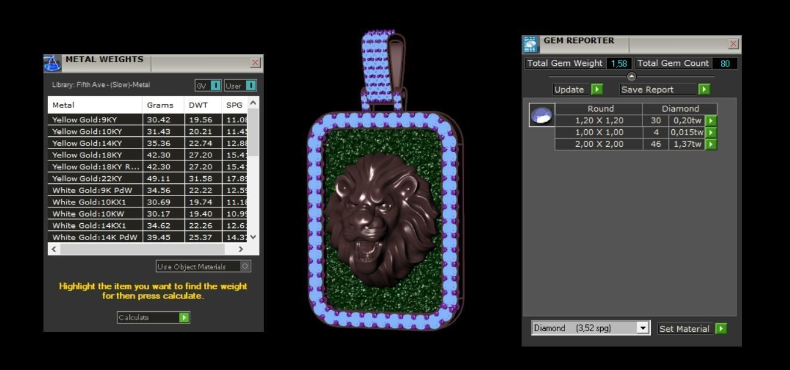Toggle the User switch
The width and height of the screenshot is (790, 370).
(240, 86)
